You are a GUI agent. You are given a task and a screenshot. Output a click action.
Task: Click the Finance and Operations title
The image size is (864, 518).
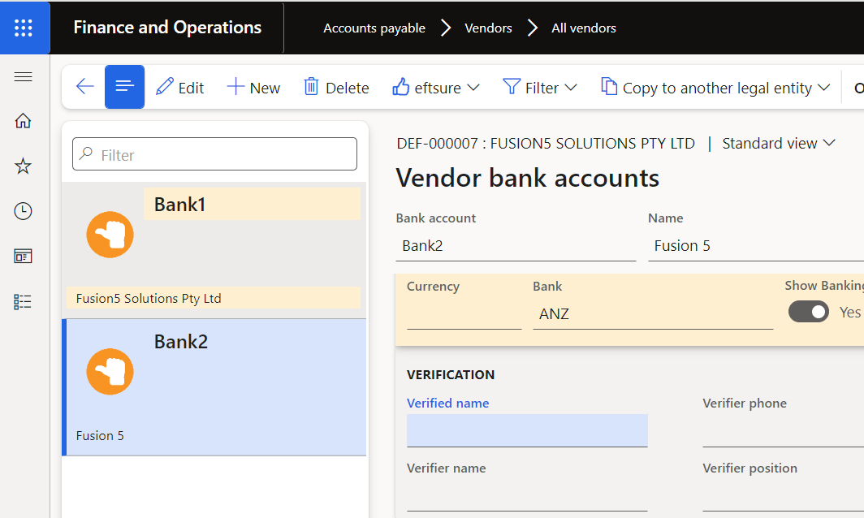(x=167, y=28)
